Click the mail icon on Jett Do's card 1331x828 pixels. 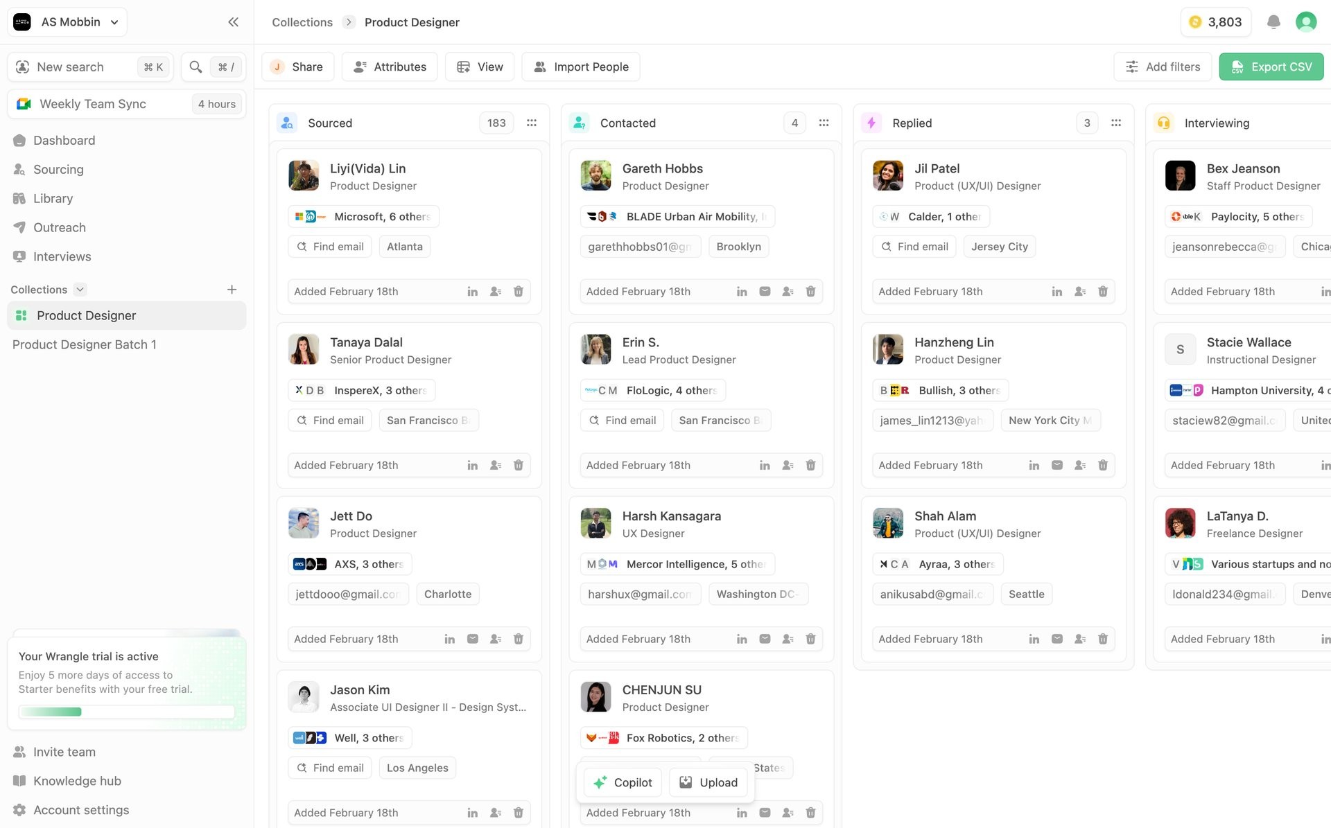[x=472, y=640]
